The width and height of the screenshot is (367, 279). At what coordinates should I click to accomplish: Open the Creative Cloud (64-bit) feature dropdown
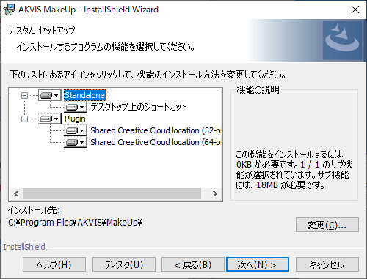(x=76, y=142)
